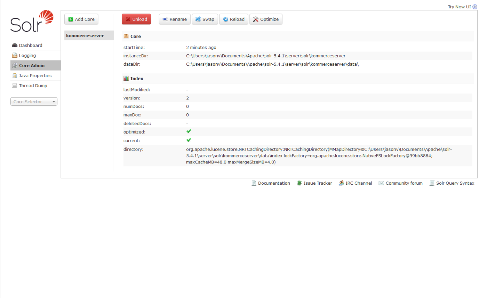
Task: Open the Dashboard menu item
Action: (x=35, y=46)
